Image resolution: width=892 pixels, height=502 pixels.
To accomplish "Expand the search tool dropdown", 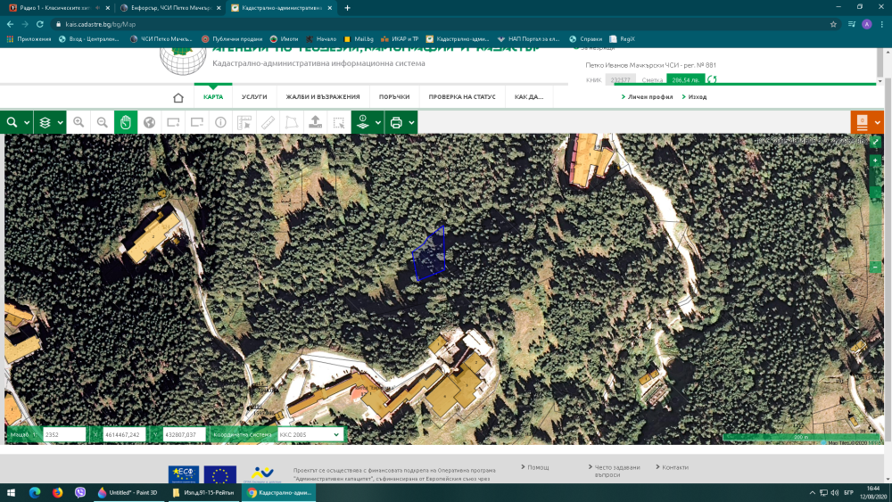I will 27,122.
